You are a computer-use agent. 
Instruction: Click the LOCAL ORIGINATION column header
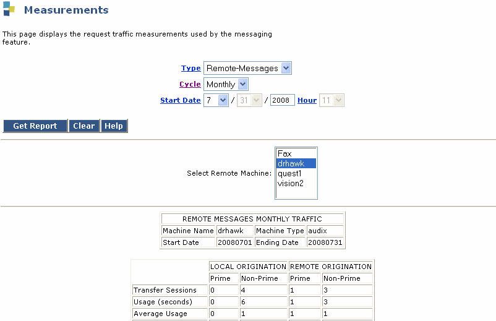248,267
